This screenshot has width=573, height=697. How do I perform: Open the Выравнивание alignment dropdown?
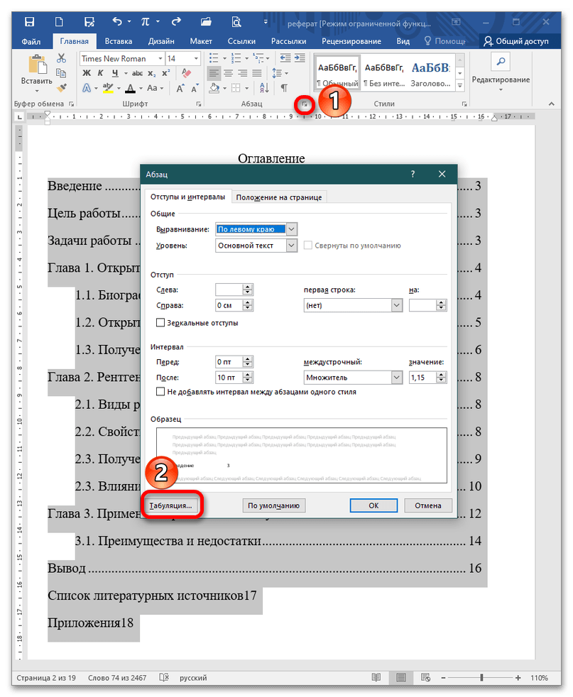[x=292, y=229]
